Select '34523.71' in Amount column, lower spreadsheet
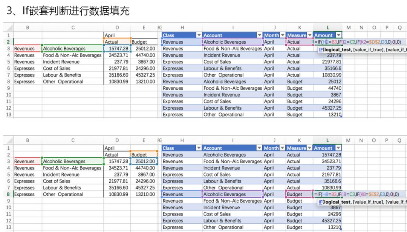The height and width of the screenshot is (232, 407). point(327,161)
